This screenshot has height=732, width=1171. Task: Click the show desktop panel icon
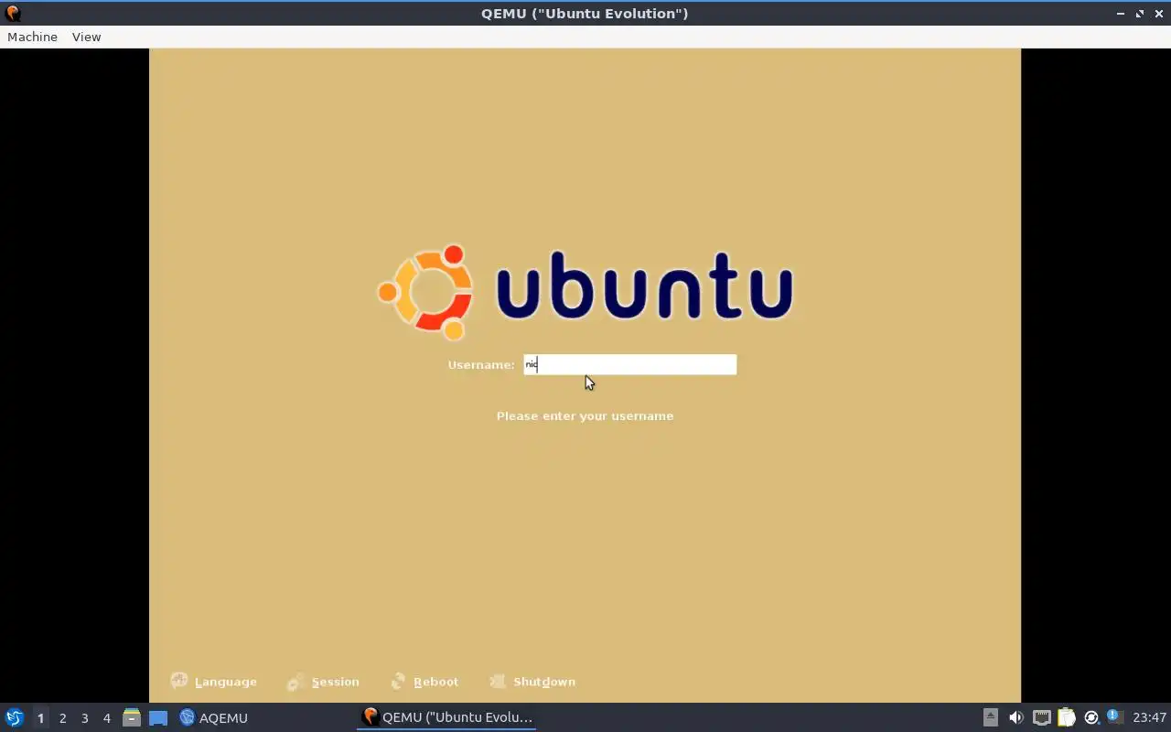pyautogui.click(x=158, y=717)
